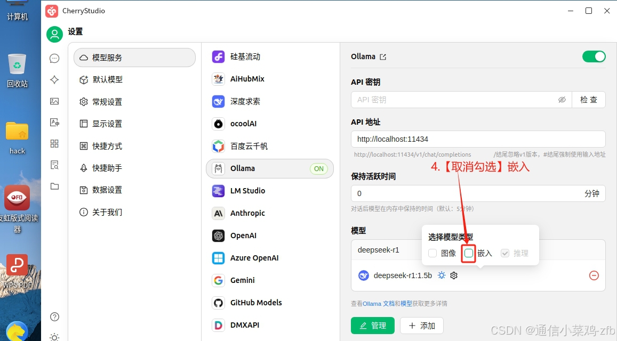Click the deepseek-r1 model group header
This screenshot has height=341, width=617.
478,250
